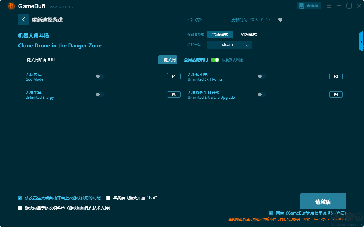364x227 pixels.
Task: Check 游戏内显示修改项菜单 checkbox
Action: (20, 208)
